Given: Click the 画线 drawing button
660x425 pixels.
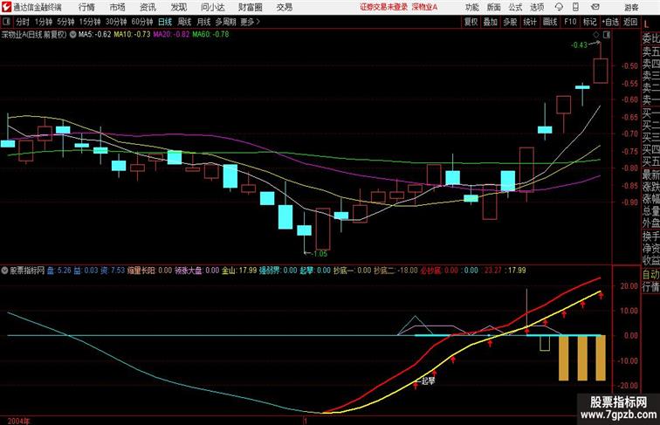Looking at the screenshot, I should coord(550,22).
